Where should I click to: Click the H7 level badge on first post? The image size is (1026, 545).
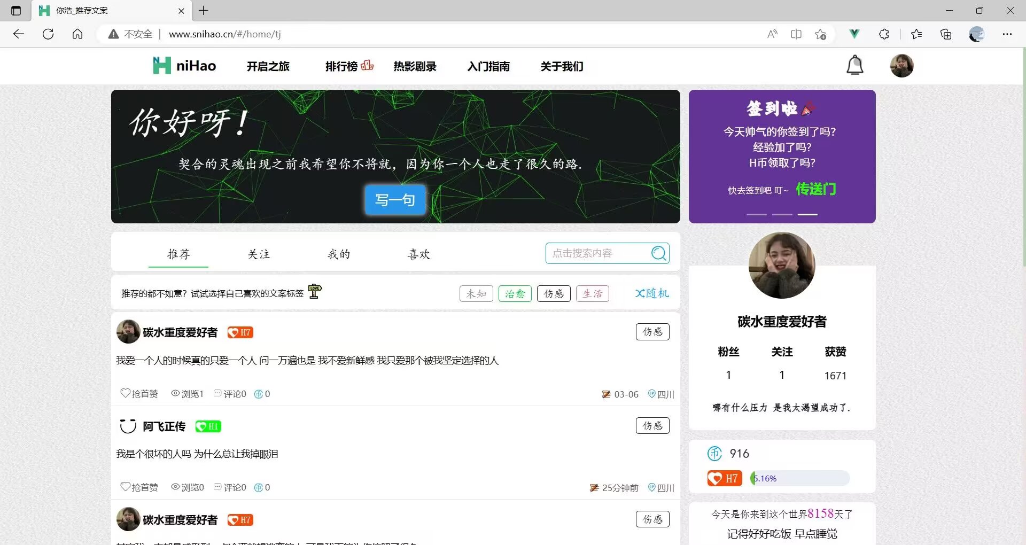[240, 332]
